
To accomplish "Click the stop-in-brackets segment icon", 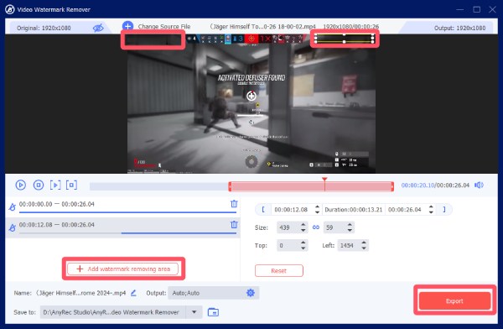I will click(71, 185).
